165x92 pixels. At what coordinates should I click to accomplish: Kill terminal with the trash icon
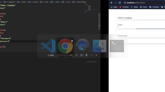[86, 55]
